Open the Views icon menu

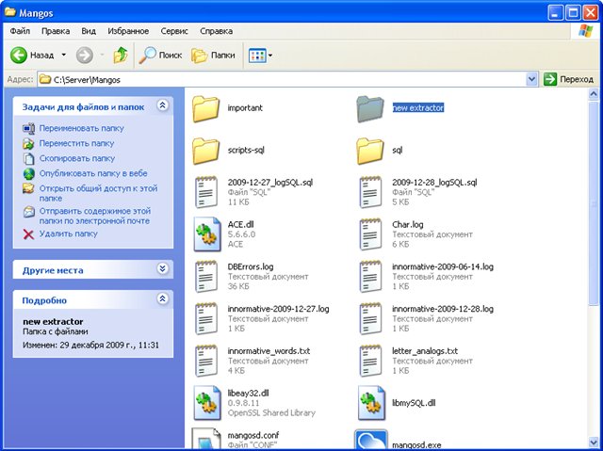260,56
